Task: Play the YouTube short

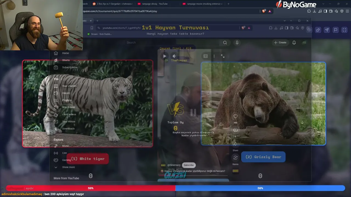Action: tap(165, 56)
